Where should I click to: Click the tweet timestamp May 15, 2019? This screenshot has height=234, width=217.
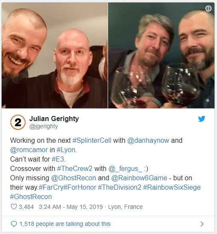(85, 207)
